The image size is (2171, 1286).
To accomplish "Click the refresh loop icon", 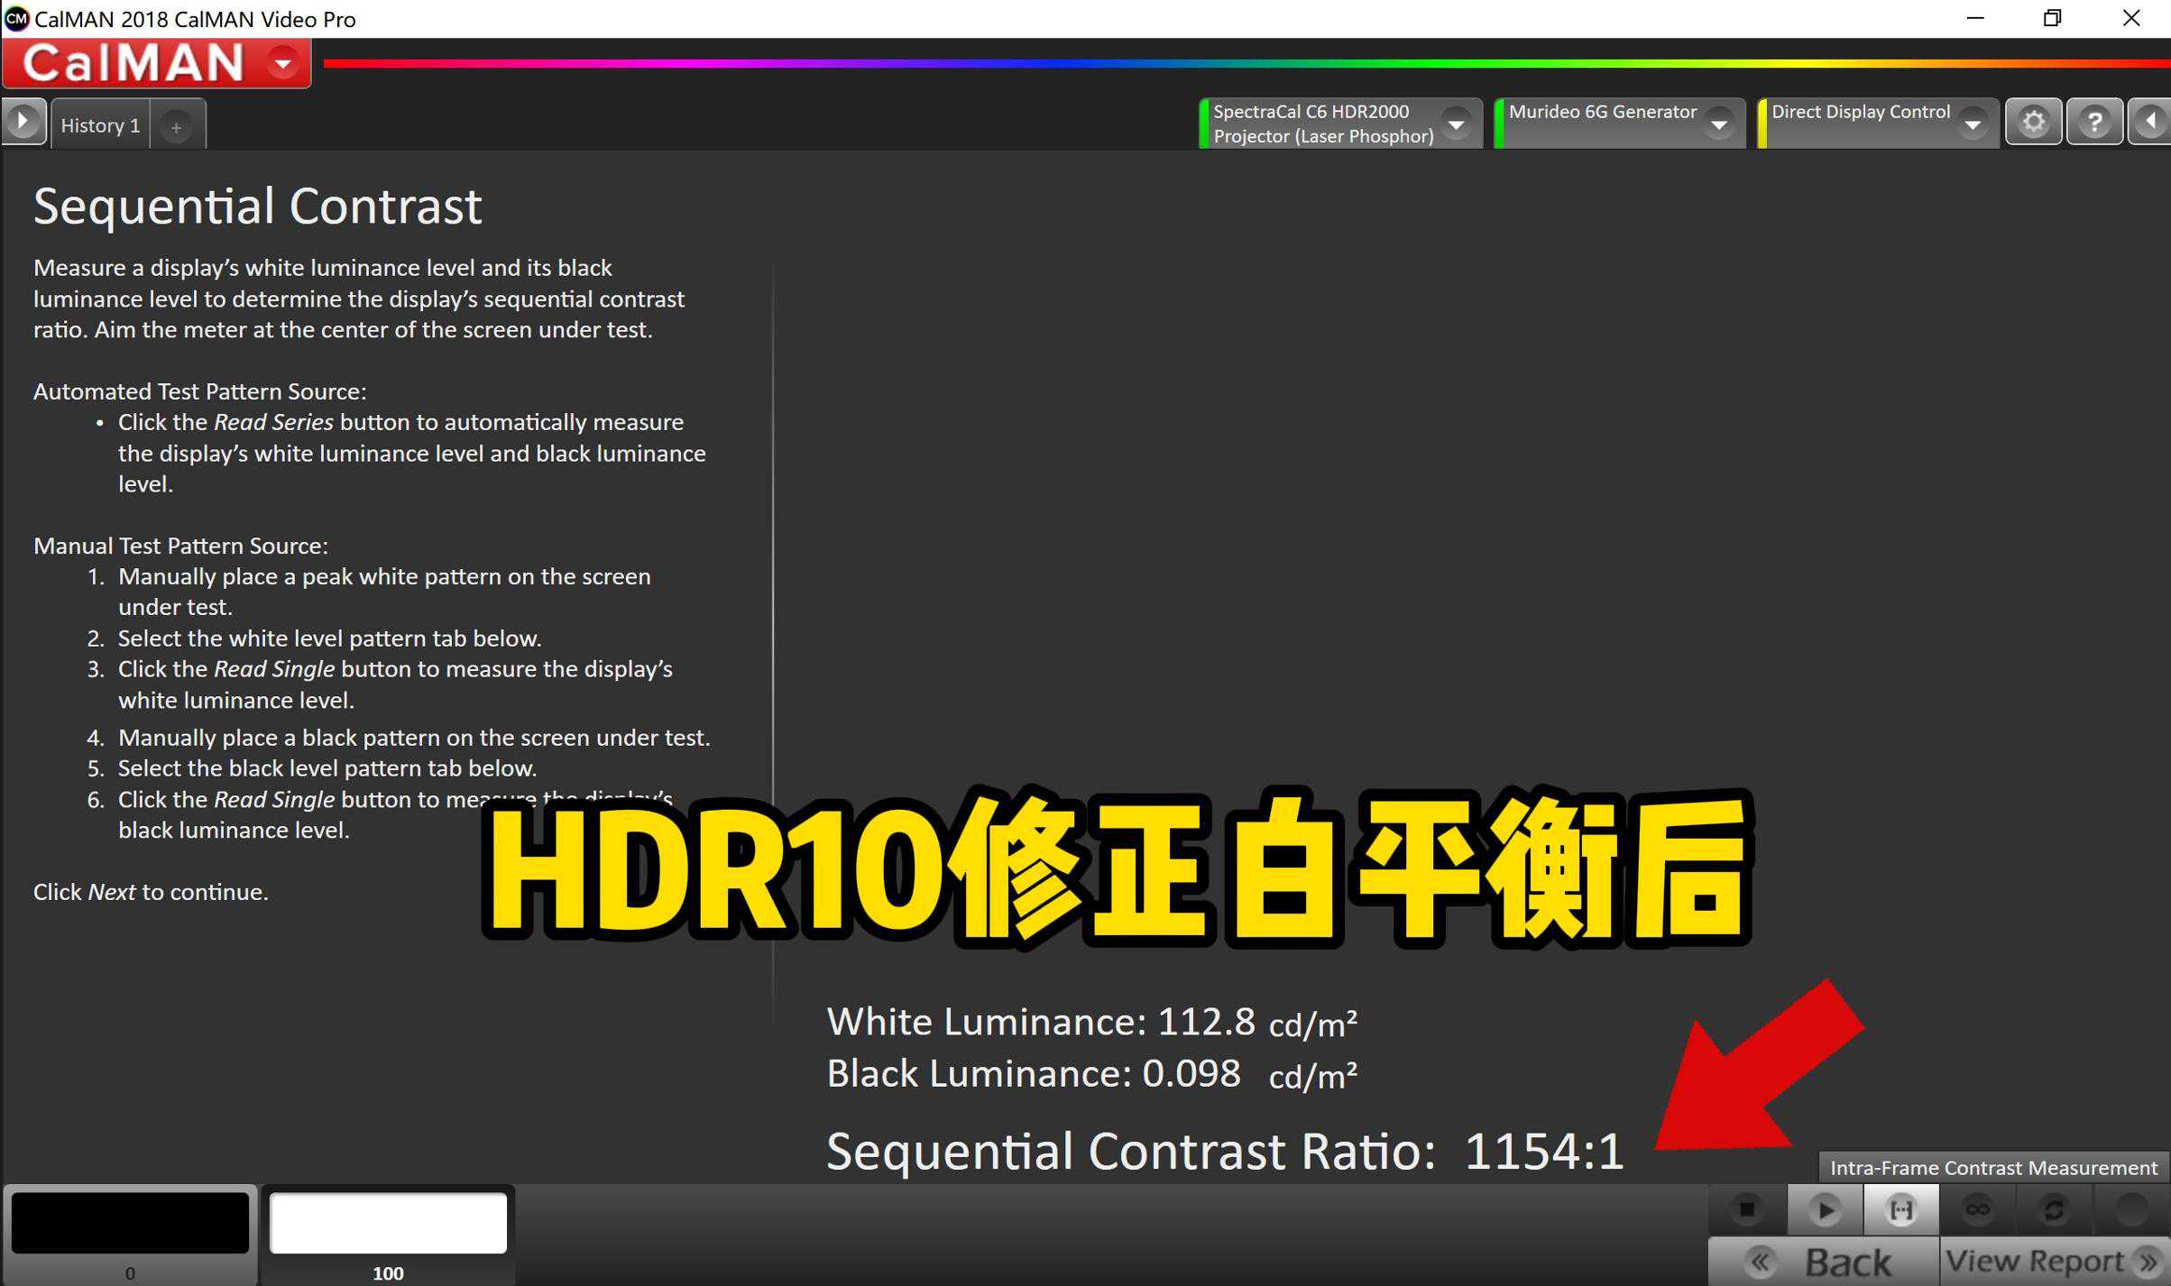I will pos(2054,1209).
